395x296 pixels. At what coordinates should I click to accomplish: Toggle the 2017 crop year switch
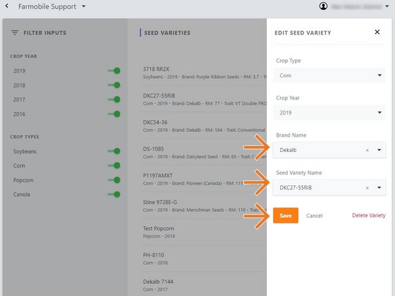114,99
